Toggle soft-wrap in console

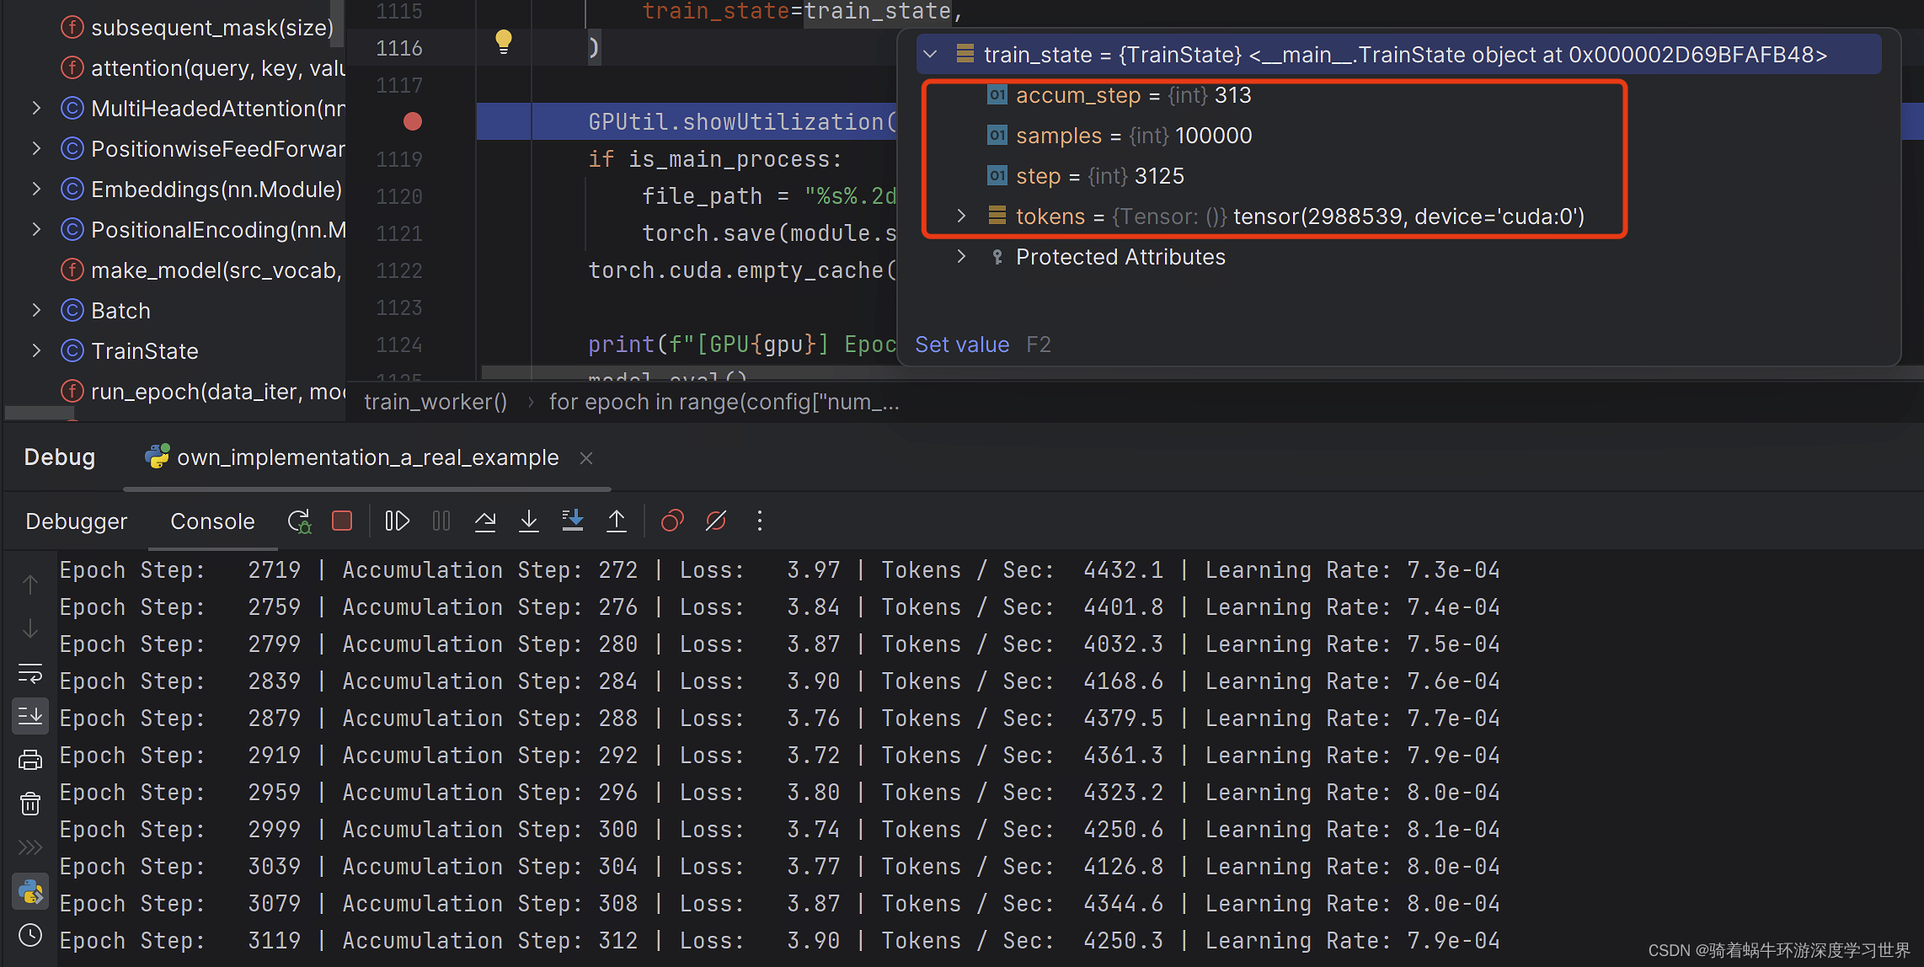click(30, 673)
